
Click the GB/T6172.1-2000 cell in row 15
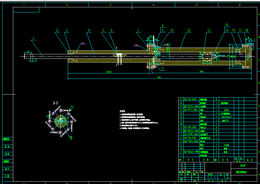(x=191, y=106)
